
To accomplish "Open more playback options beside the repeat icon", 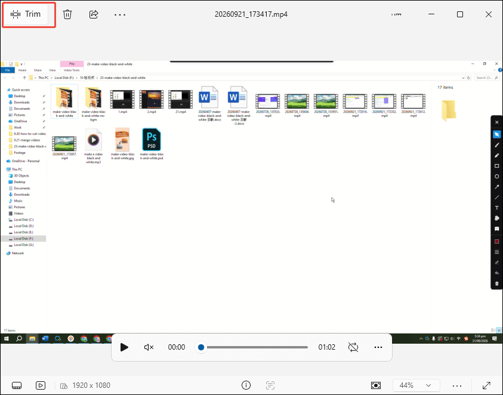I will [x=378, y=347].
